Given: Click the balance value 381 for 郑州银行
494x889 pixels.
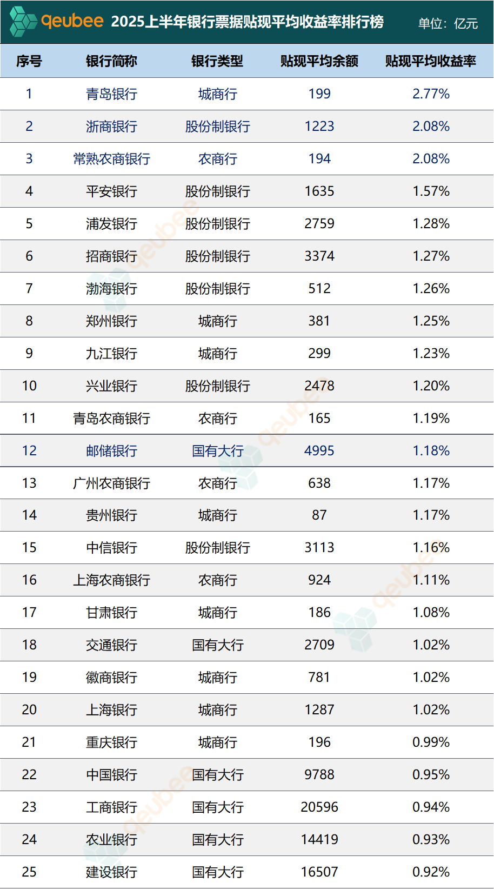Looking at the screenshot, I should pos(319,321).
